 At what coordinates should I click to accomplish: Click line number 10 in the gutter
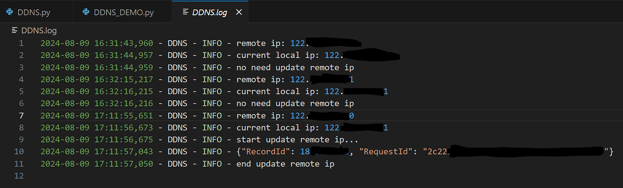pos(19,152)
